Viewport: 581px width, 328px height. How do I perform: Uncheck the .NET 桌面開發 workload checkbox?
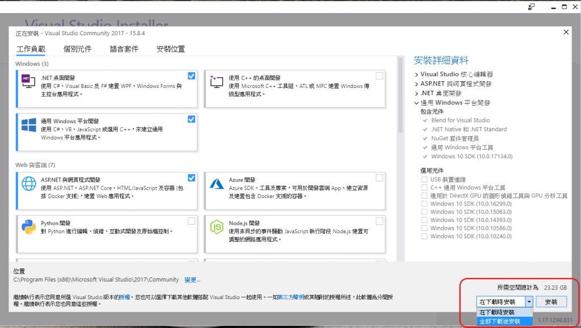tap(191, 76)
